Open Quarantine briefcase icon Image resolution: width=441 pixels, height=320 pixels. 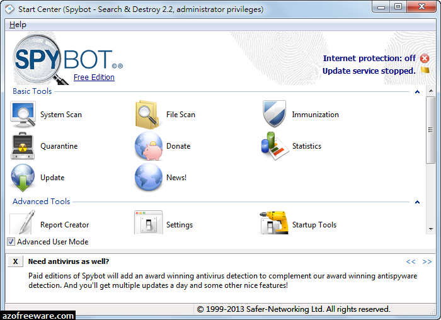pyautogui.click(x=23, y=146)
